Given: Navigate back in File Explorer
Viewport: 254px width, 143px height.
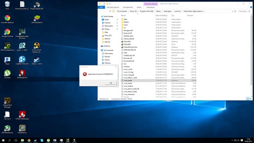Looking at the screenshot, I should (100, 11).
